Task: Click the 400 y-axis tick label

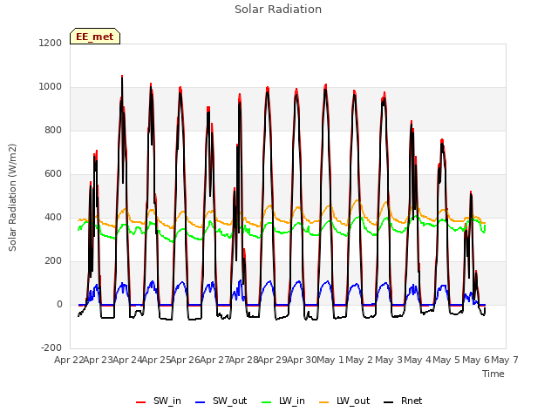Action: click(53, 217)
